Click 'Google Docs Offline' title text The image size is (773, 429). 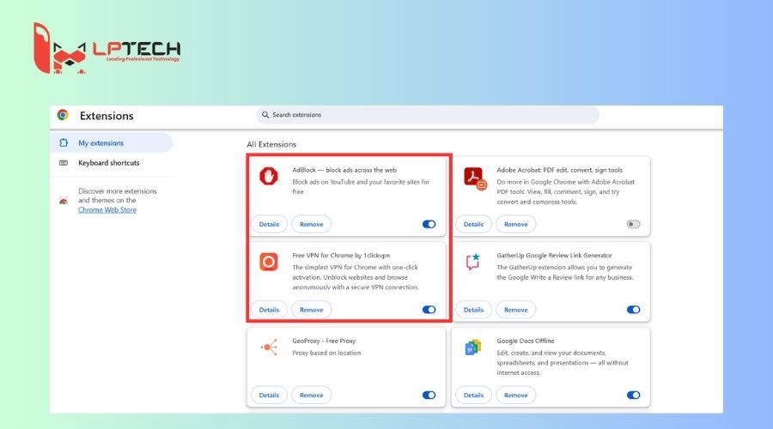pos(526,341)
